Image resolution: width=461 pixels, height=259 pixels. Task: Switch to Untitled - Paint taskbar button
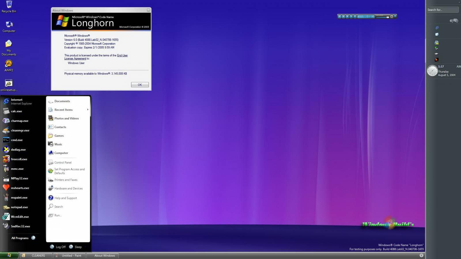click(69, 256)
